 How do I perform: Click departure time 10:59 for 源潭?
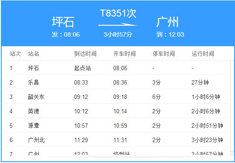[120, 126]
